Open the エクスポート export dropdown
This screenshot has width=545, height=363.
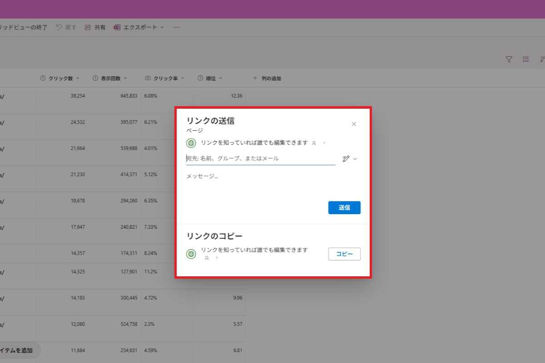(139, 27)
